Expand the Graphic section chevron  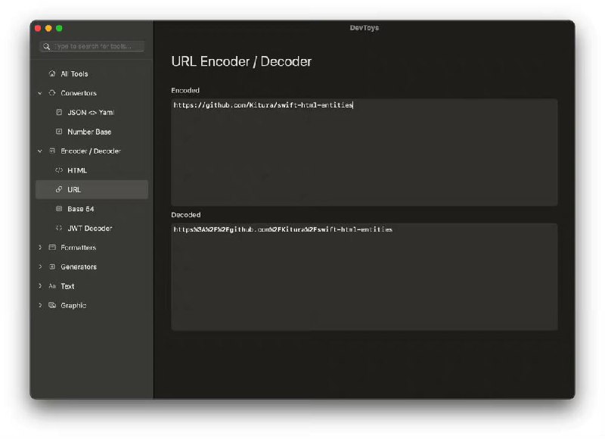pos(40,305)
